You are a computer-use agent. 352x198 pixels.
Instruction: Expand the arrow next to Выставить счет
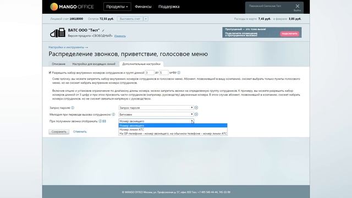click(146, 19)
